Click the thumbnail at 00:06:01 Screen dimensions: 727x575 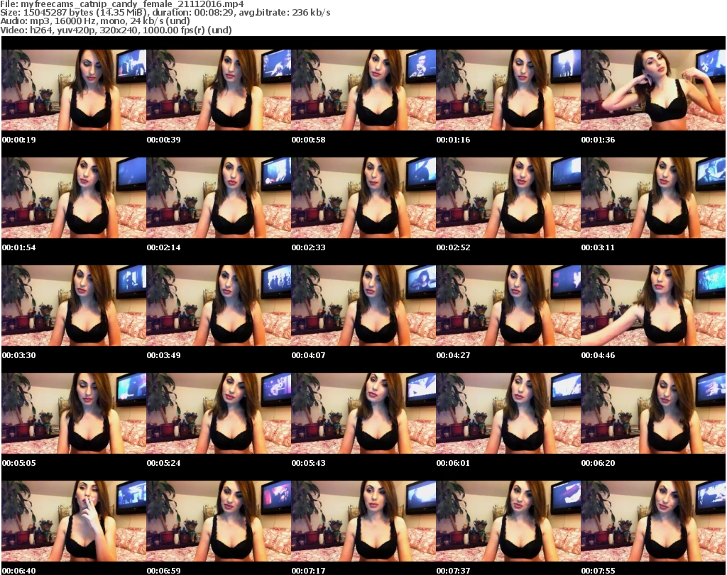(x=508, y=413)
